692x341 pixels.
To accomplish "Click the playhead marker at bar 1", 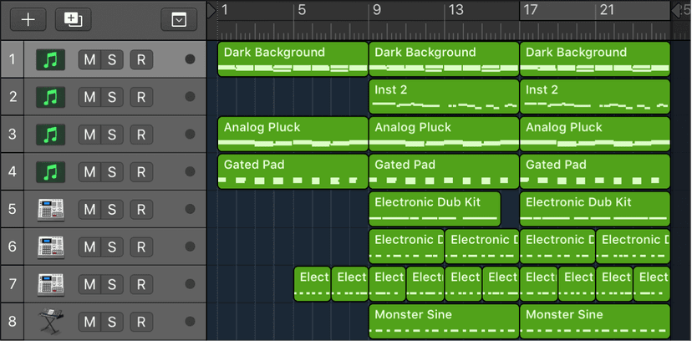I will pyautogui.click(x=211, y=10).
